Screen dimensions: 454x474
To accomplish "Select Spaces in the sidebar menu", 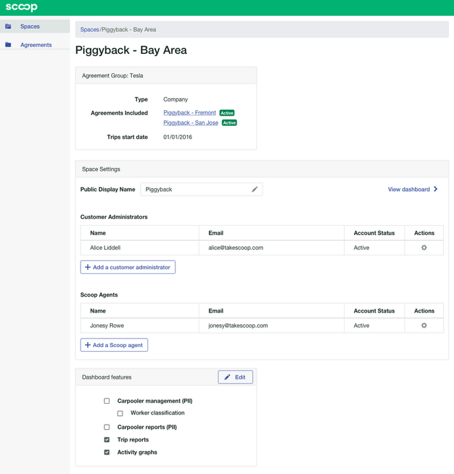I will 30,27.
